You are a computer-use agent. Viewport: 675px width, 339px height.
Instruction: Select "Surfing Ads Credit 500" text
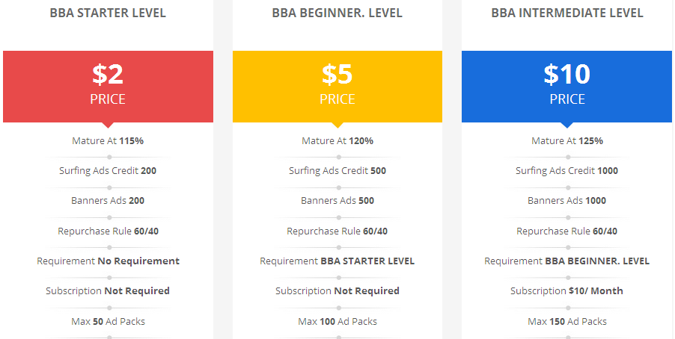(x=337, y=170)
